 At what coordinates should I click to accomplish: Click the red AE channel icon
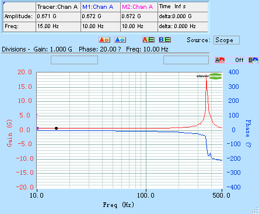pos(148,40)
